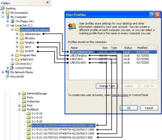This screenshot has width=162, height=140.
Task: Collapse the ProfileList registry key
Action: [19, 109]
